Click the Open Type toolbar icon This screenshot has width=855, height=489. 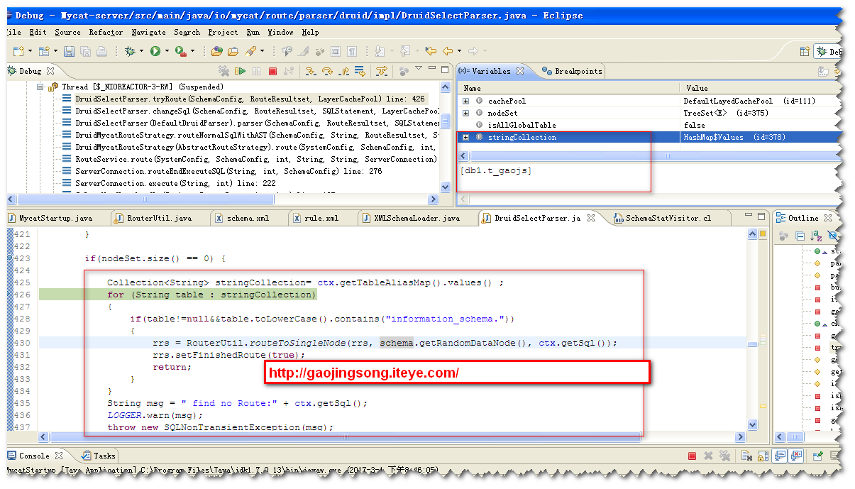tap(216, 51)
